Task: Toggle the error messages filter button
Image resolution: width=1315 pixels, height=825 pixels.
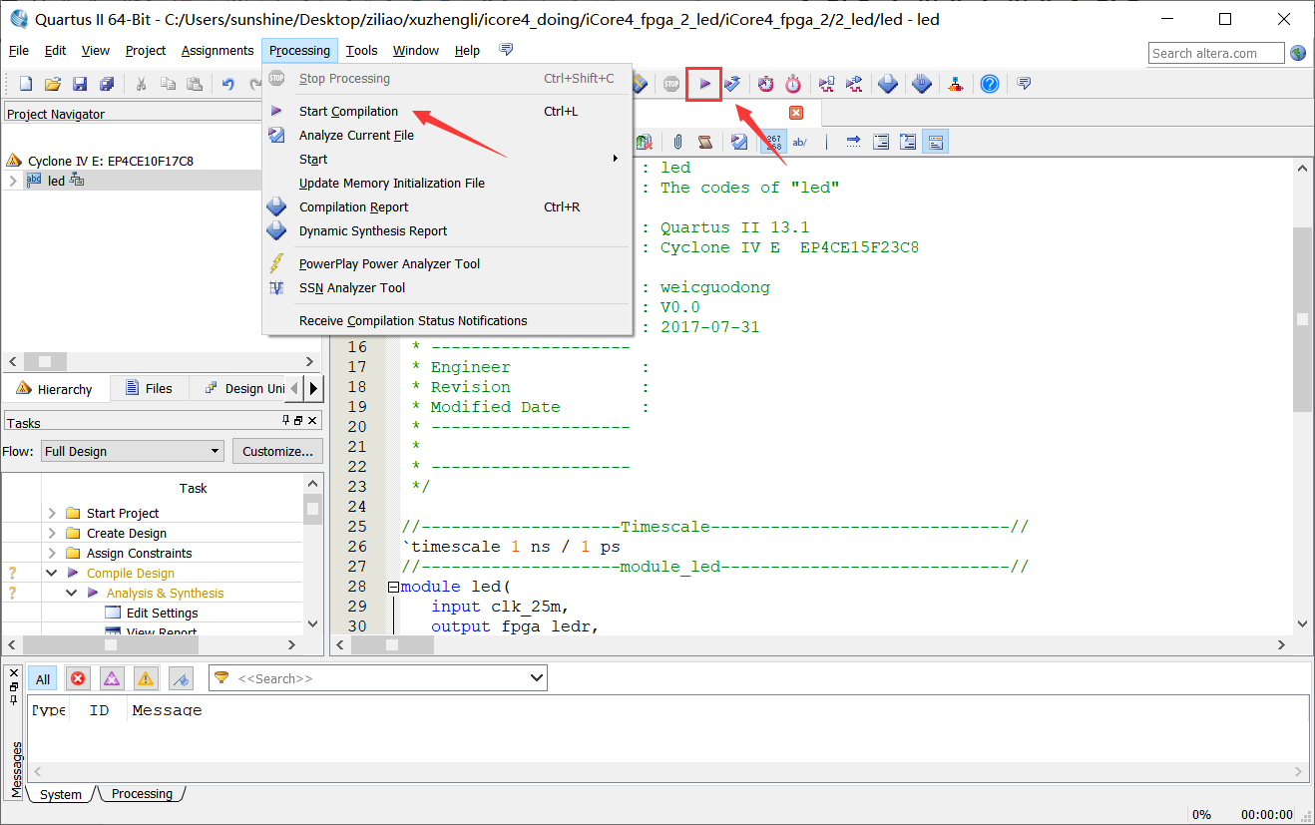Action: [78, 679]
